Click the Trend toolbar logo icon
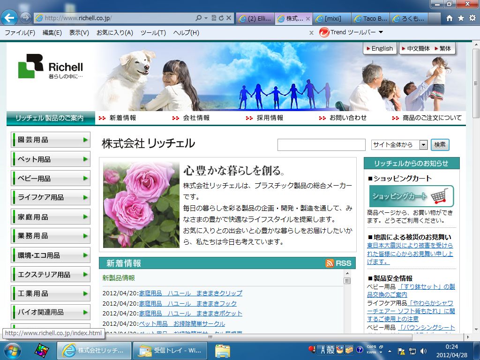 tap(324, 32)
